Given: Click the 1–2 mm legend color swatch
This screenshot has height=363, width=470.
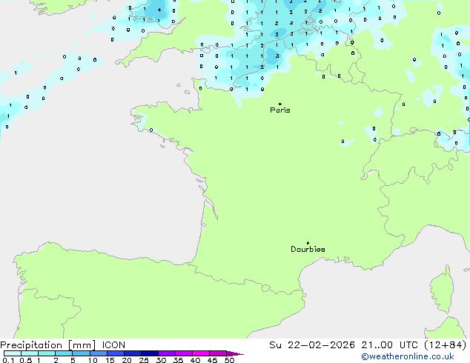Looking at the screenshot, I should tap(47, 353).
